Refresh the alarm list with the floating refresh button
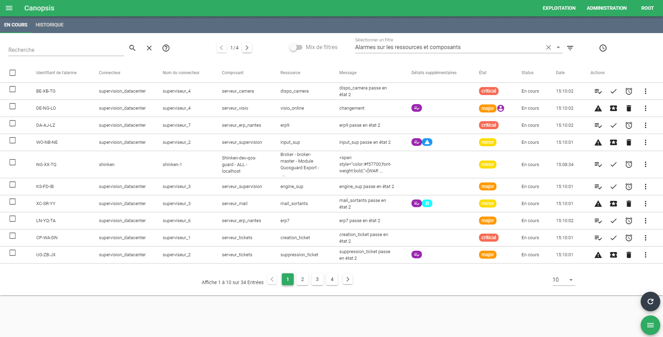 (x=650, y=301)
